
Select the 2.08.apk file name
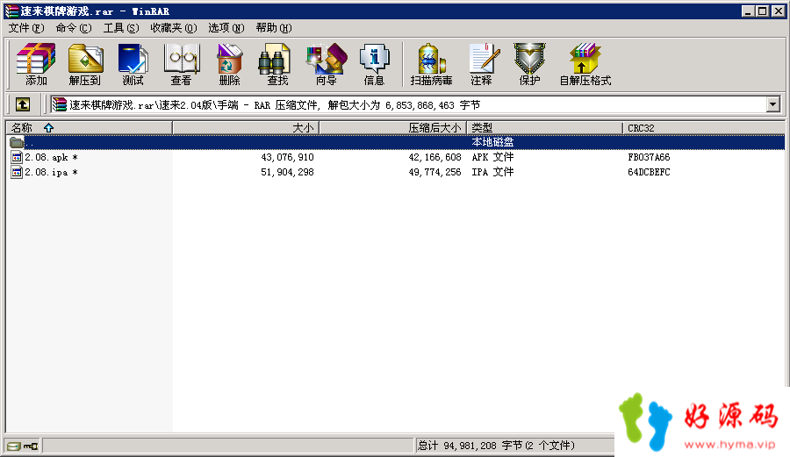tap(52, 158)
